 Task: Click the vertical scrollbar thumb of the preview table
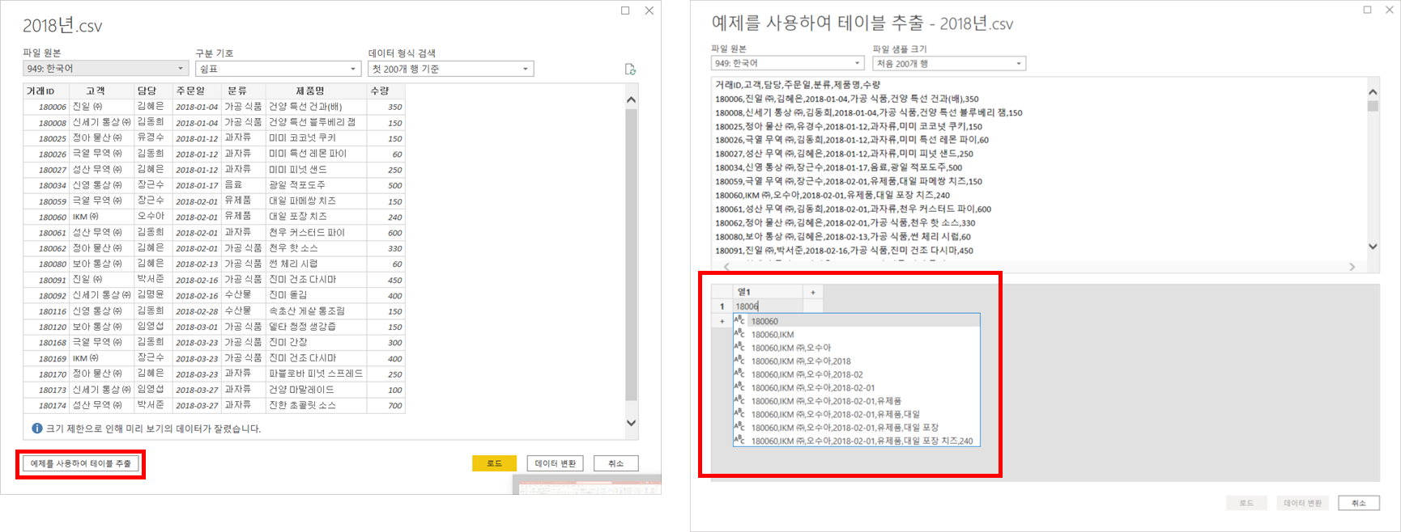[632, 255]
